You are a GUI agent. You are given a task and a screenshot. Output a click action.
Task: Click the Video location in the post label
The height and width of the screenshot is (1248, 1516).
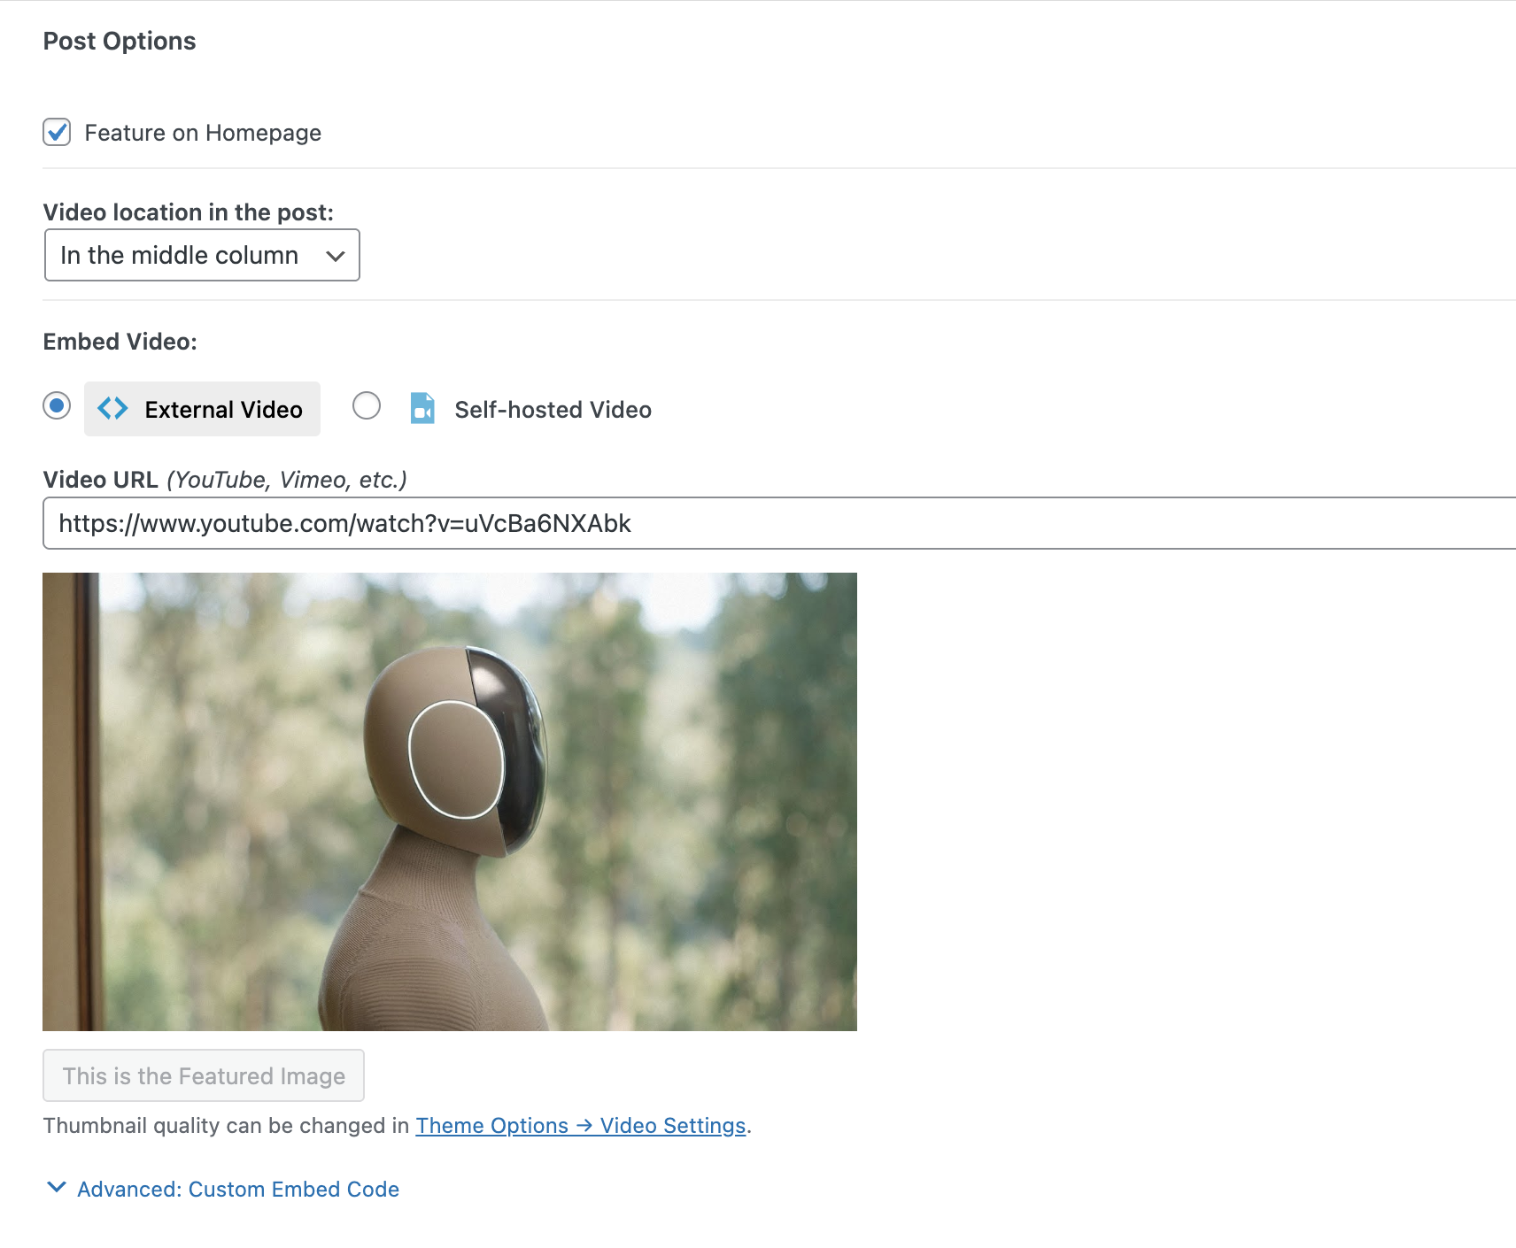pyautogui.click(x=188, y=212)
